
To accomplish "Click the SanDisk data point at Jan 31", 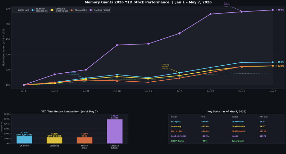I will [x=86, y=70].
